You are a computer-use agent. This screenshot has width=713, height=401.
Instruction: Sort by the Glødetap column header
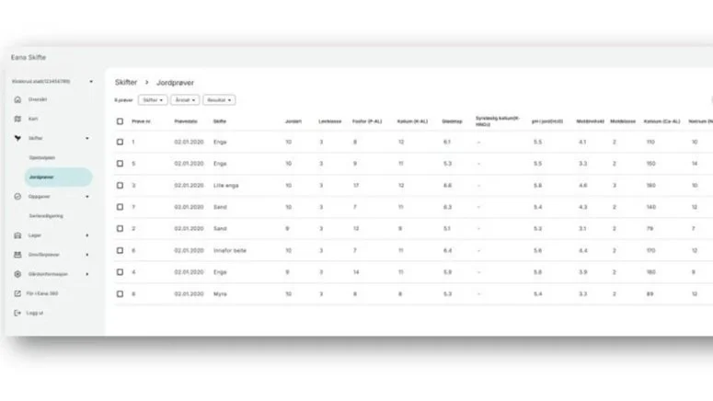452,121
